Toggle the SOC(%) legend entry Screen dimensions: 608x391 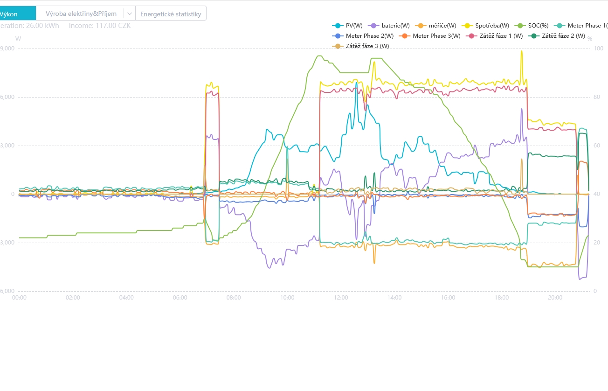click(x=532, y=26)
